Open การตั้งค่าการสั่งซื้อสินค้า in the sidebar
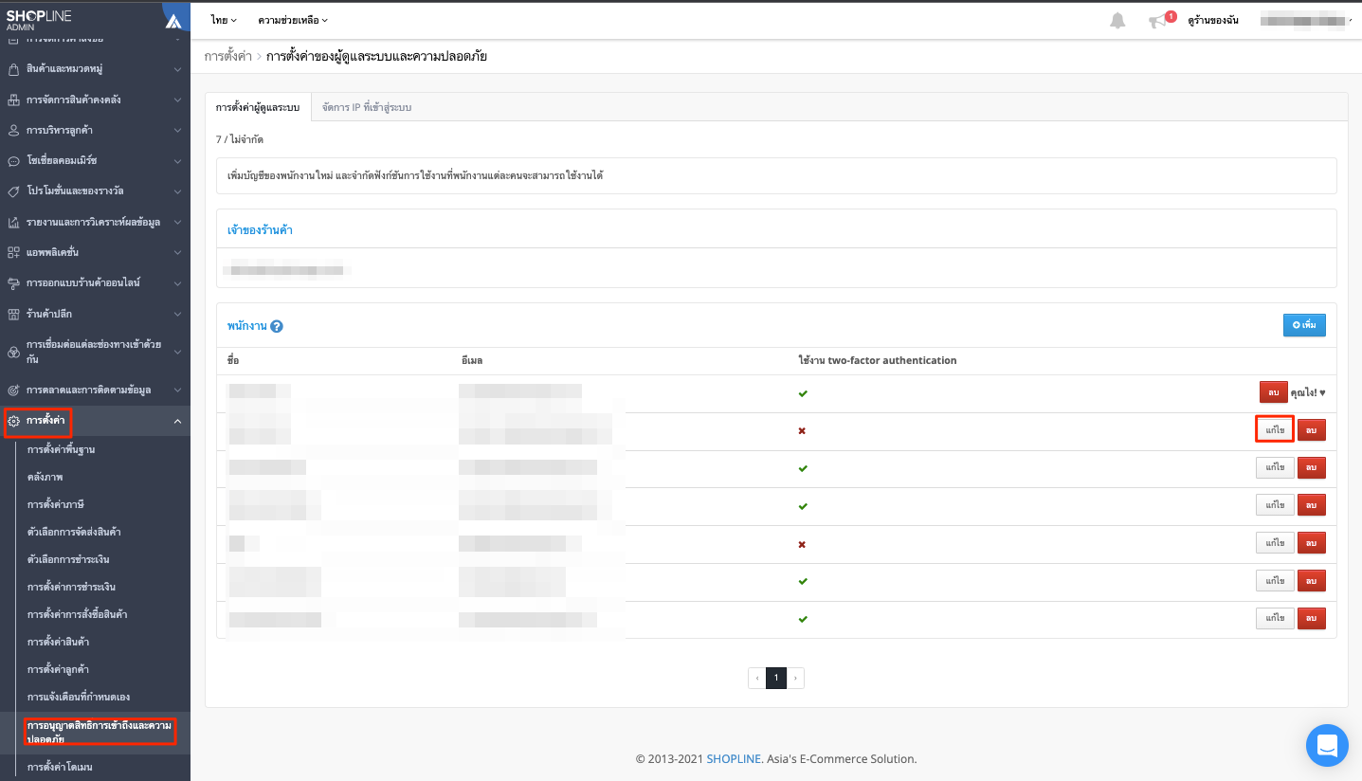The width and height of the screenshot is (1362, 781). pos(78,614)
